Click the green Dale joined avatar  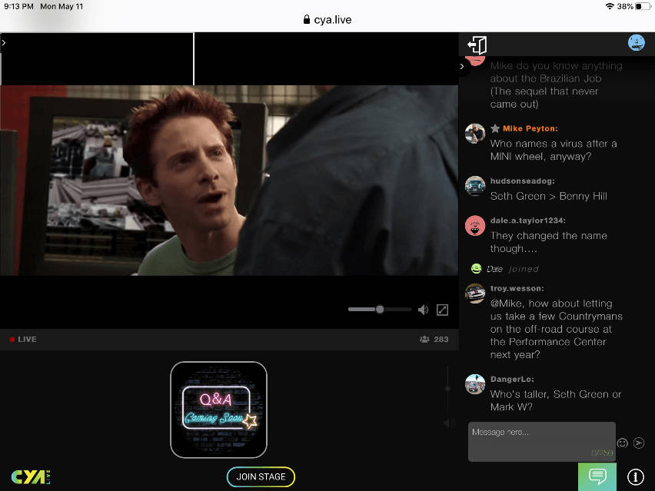pos(476,268)
